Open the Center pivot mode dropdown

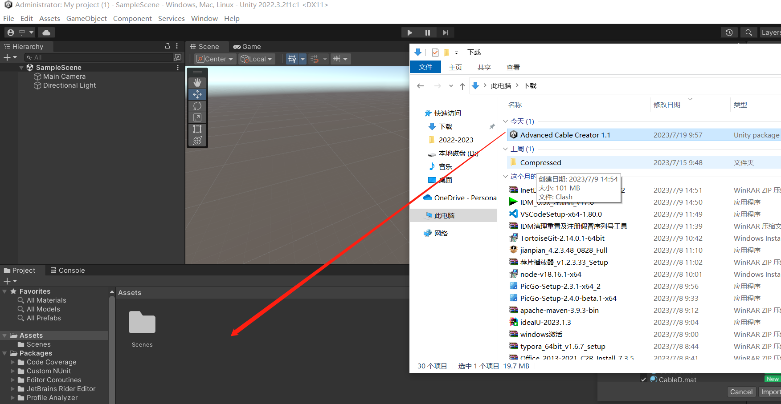tap(215, 59)
